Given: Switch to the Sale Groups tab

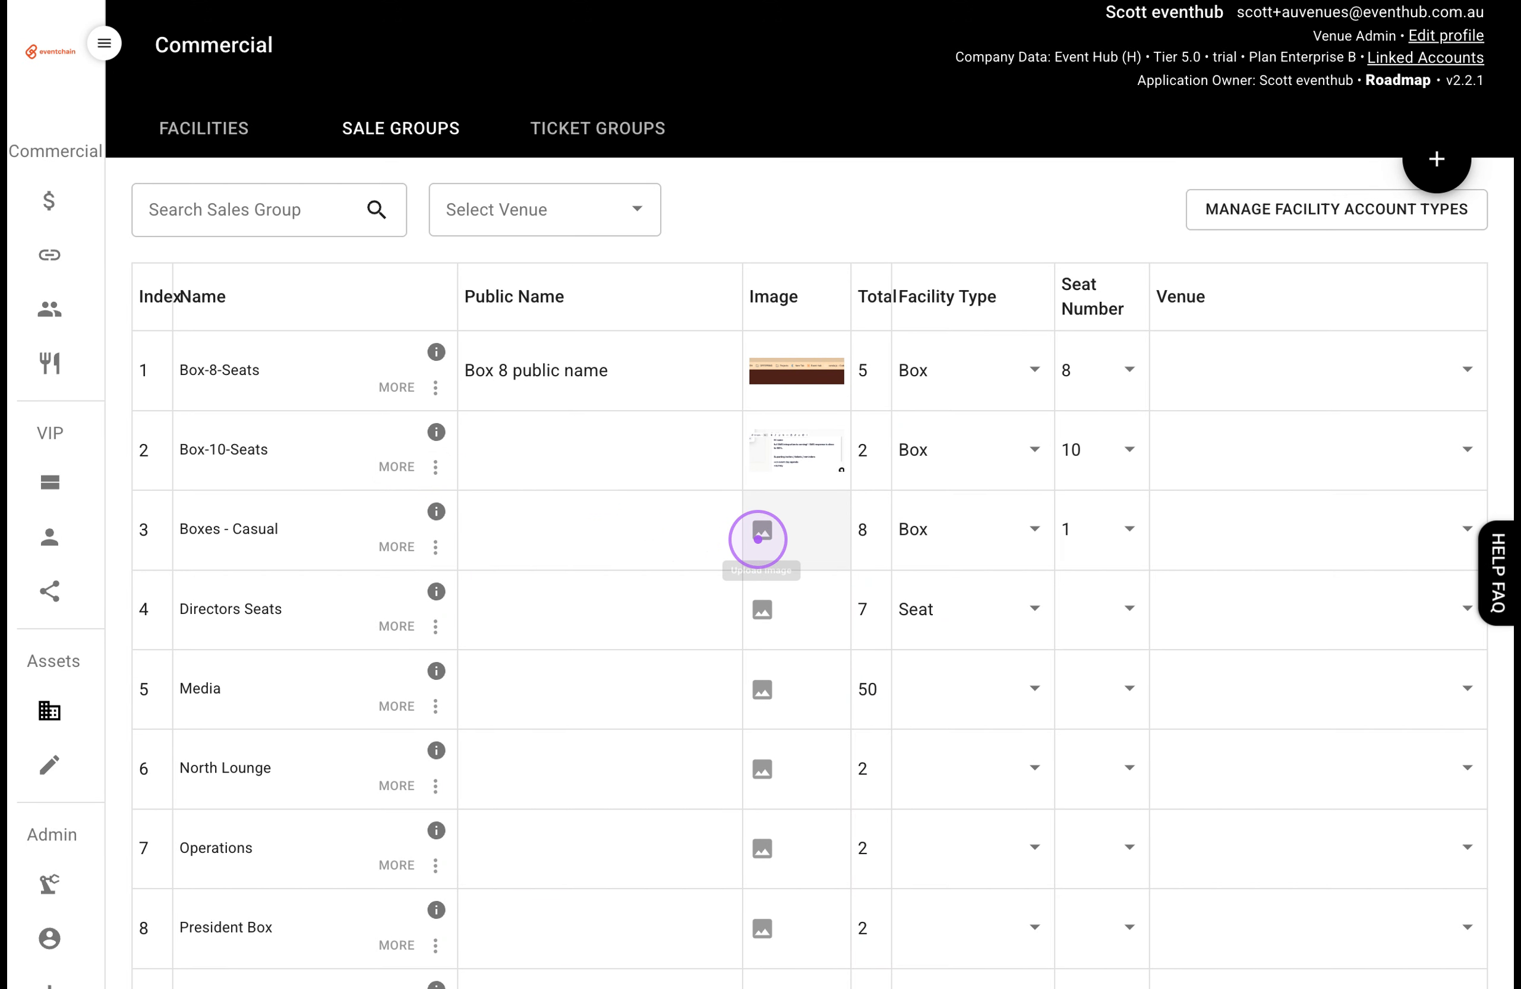Looking at the screenshot, I should pyautogui.click(x=400, y=128).
